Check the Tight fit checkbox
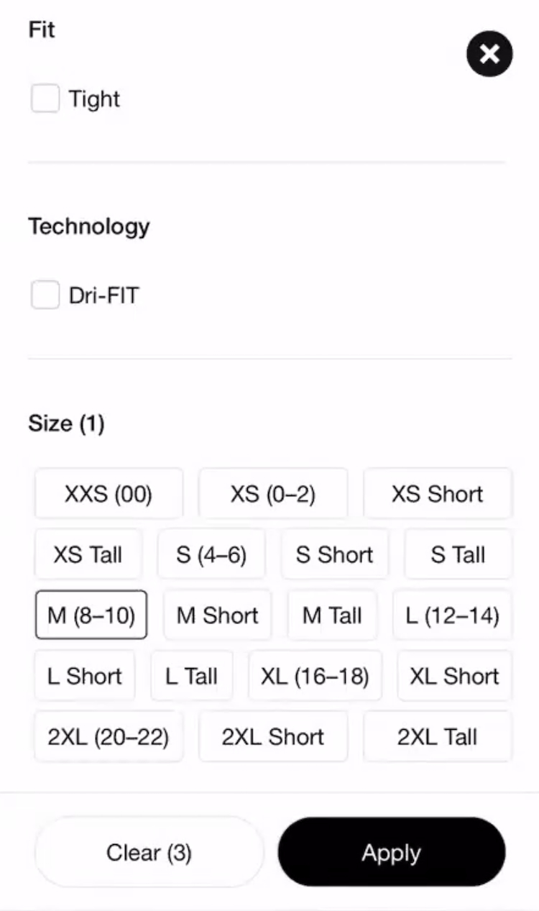The width and height of the screenshot is (539, 911). [x=45, y=99]
